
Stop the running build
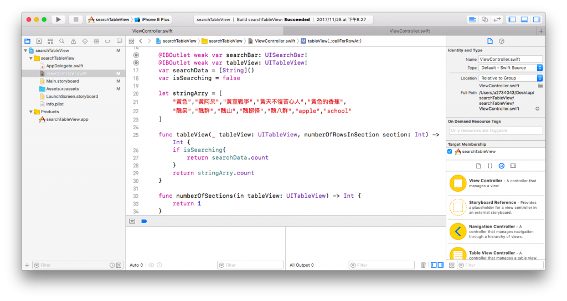point(75,19)
